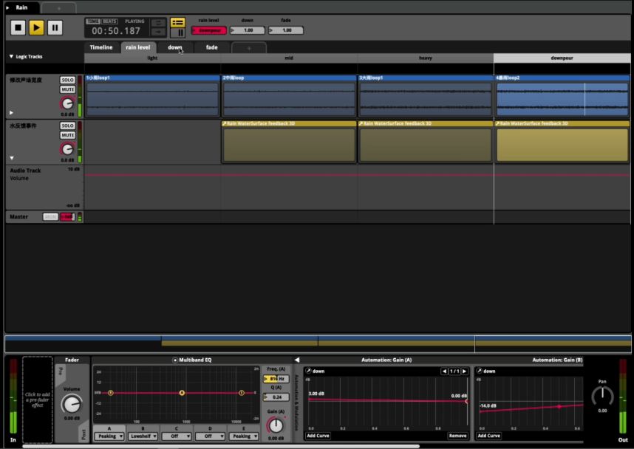Screen dimensions: 634x449
Task: Click the Fader Volume knob
Action: point(71,403)
